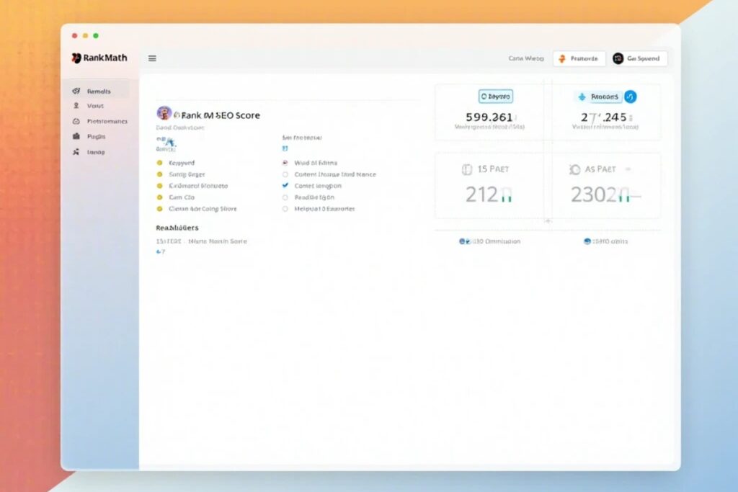Click the yellow dot beside the first checklist item
738x492 pixels.
(x=159, y=163)
